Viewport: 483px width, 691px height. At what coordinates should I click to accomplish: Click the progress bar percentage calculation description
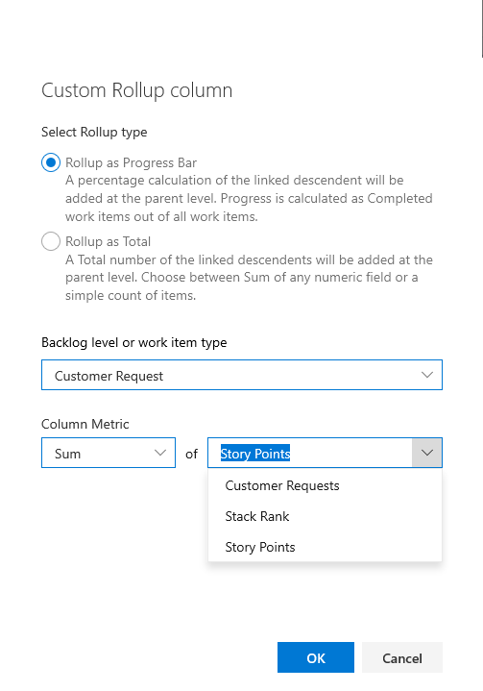tap(249, 198)
